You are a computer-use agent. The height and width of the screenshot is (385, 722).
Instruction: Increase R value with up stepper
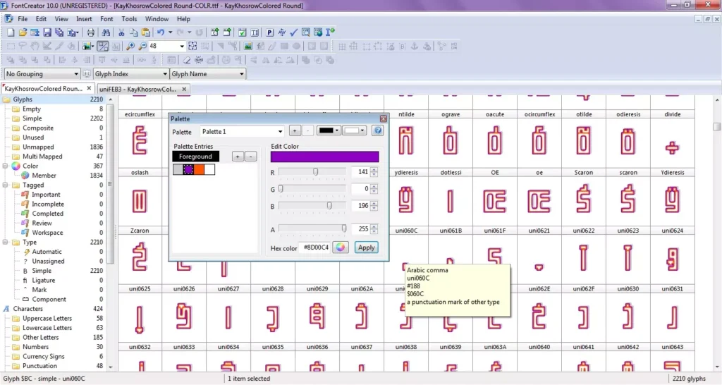click(x=374, y=169)
